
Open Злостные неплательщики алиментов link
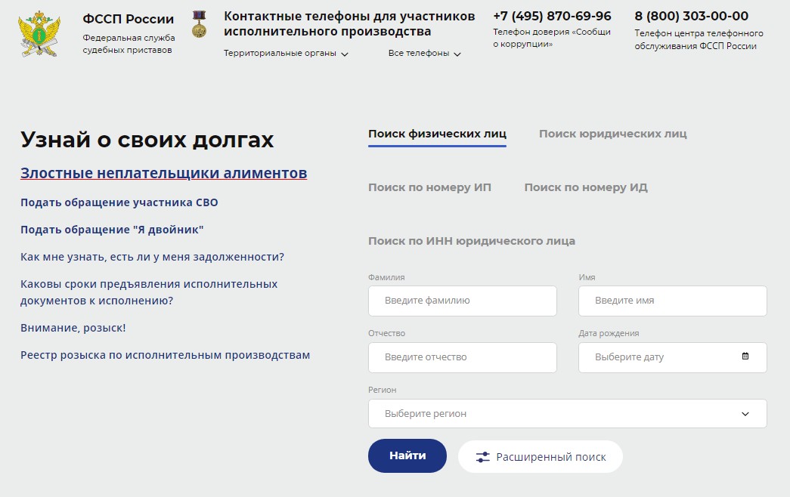point(163,173)
